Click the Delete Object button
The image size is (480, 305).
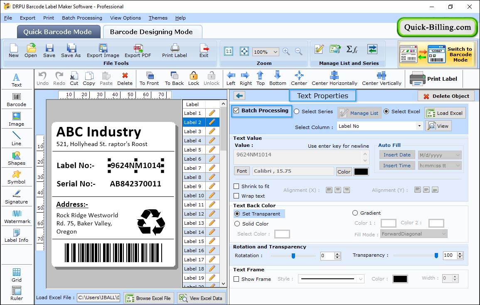[446, 96]
